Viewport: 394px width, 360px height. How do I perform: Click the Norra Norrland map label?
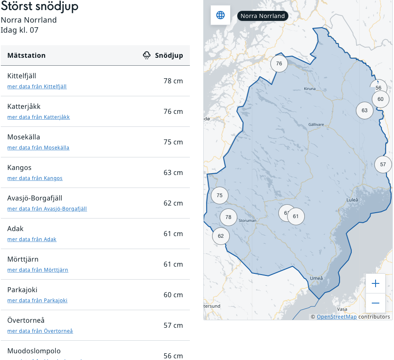262,16
